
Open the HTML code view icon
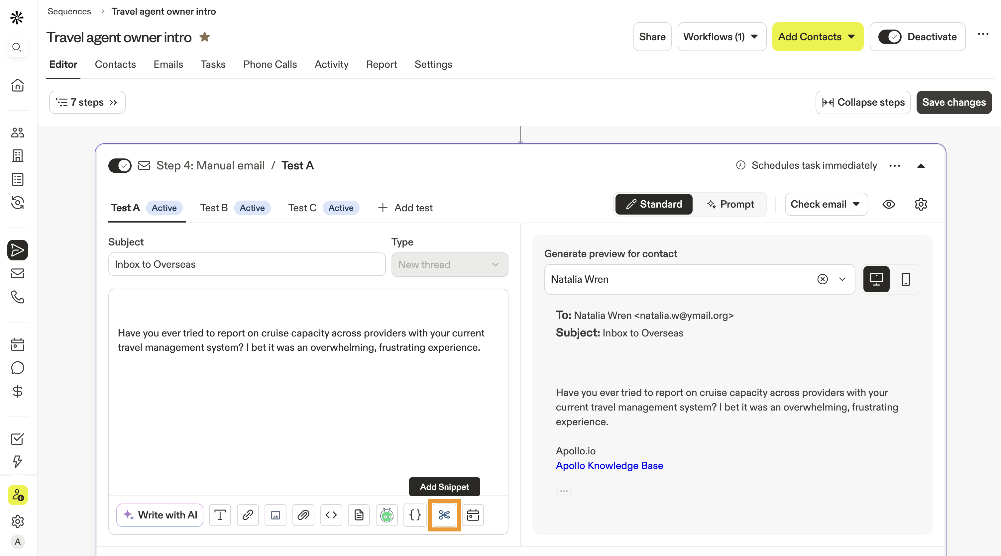(331, 515)
